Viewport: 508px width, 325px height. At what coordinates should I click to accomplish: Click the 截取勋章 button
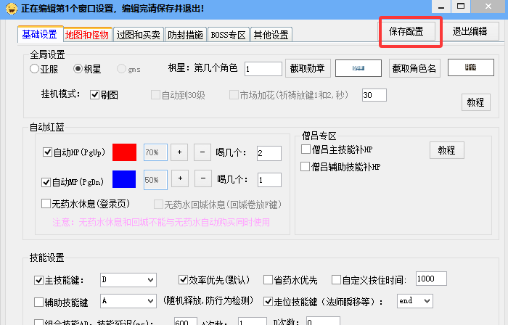308,68
